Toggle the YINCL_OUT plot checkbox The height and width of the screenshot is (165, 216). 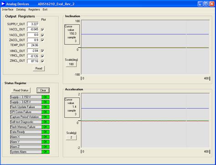click(42, 56)
